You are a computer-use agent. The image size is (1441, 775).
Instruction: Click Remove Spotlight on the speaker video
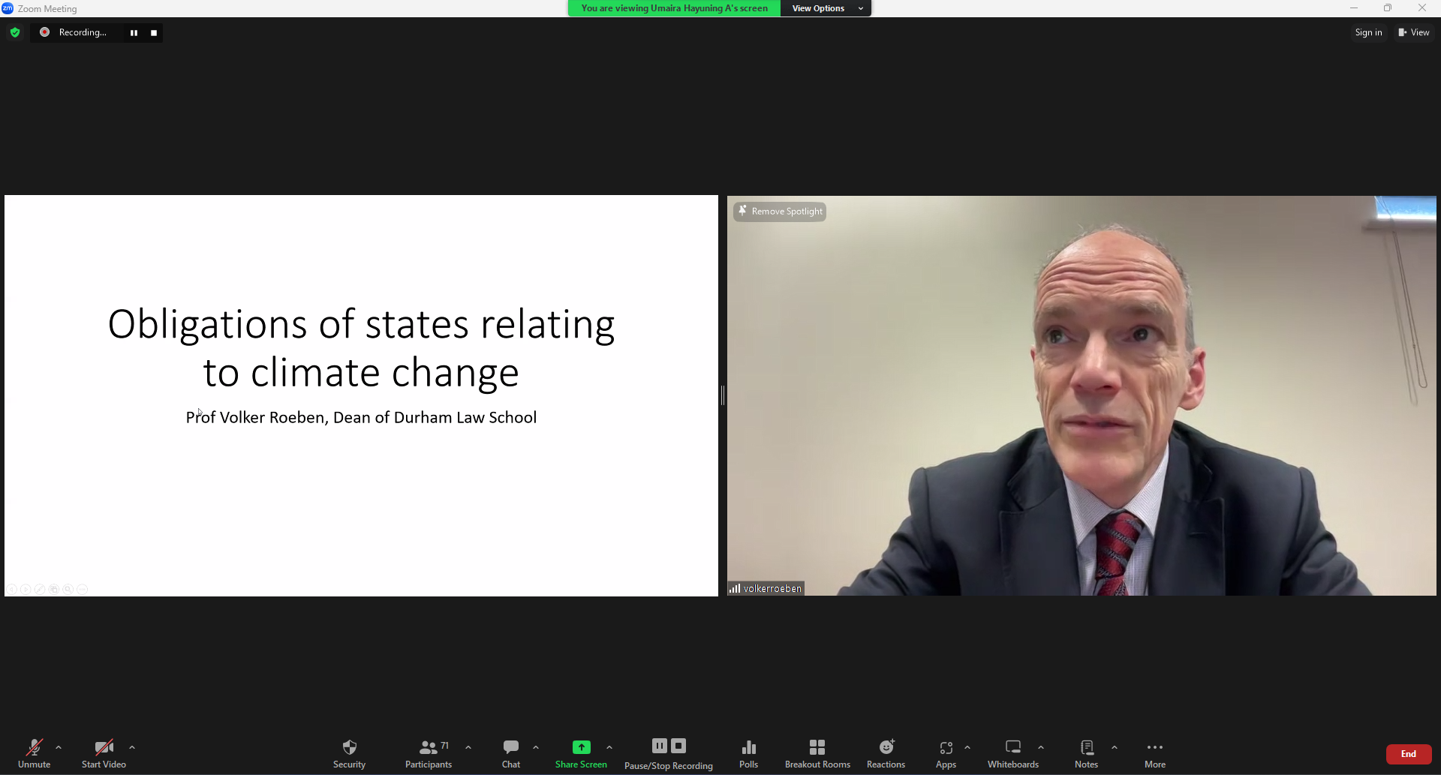780,212
